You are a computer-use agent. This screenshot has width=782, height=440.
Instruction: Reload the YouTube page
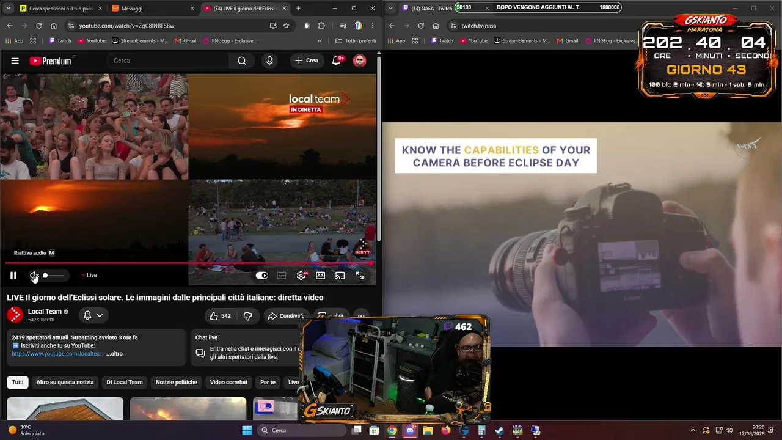tap(39, 26)
